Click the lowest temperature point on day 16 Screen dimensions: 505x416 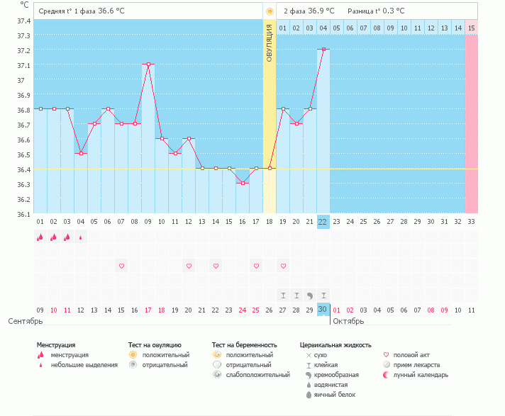(243, 184)
